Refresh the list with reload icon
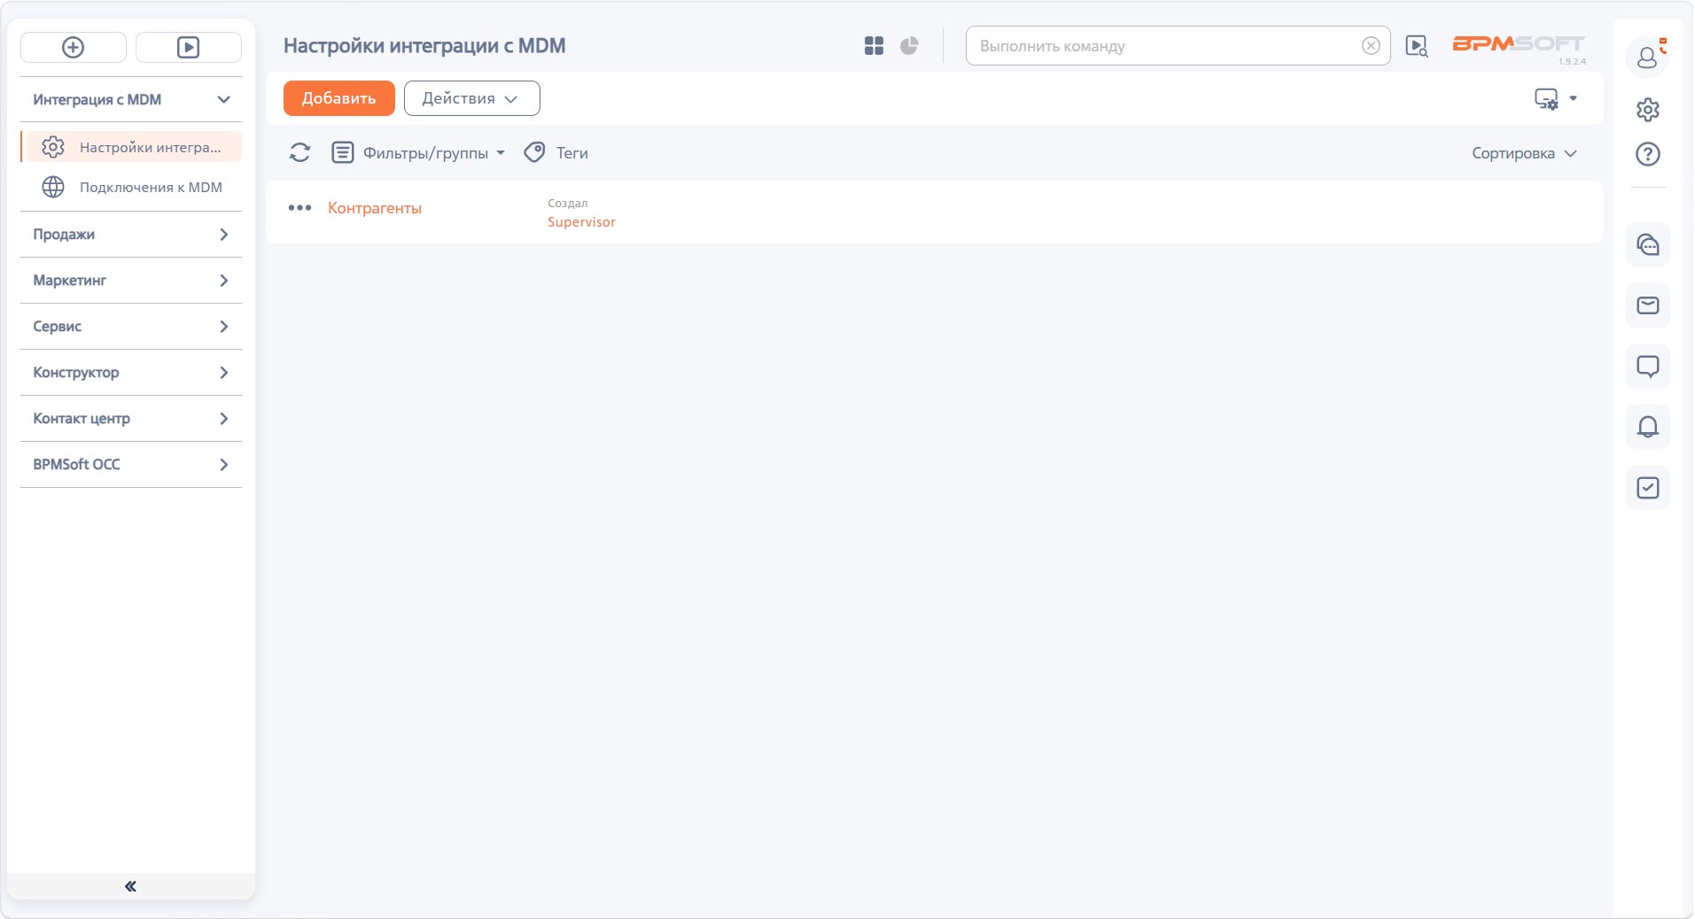 [x=299, y=152]
